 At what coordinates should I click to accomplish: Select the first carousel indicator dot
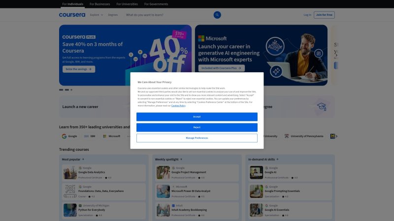click(x=61, y=90)
